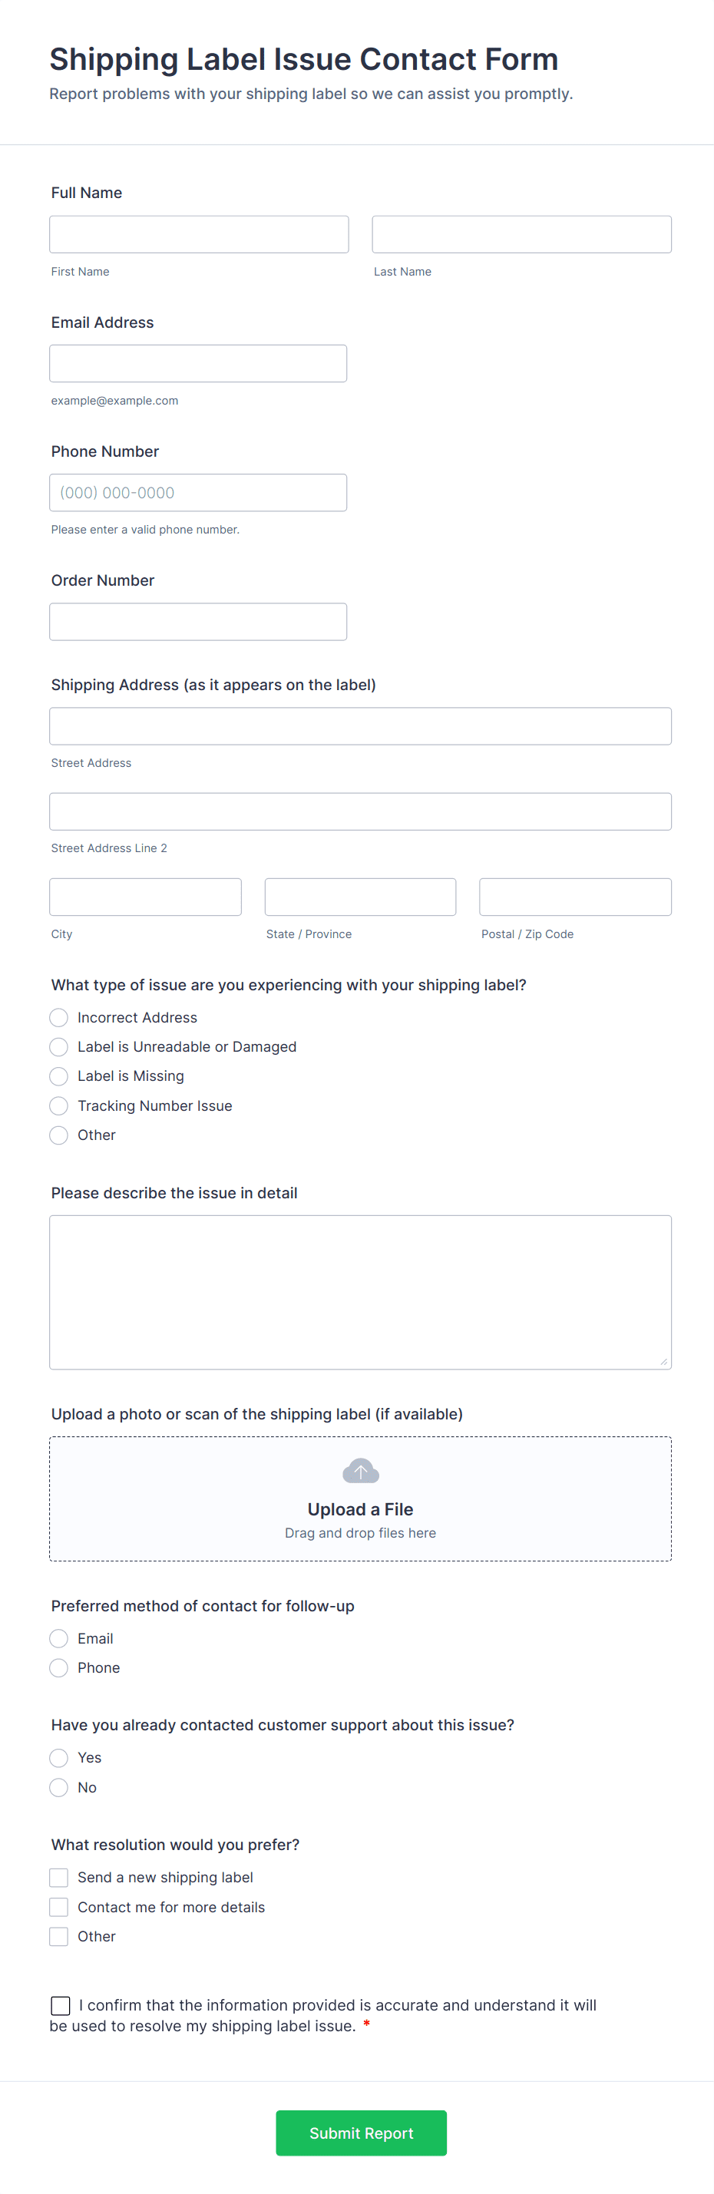Select the Incorrect Address issue option
The image size is (714, 2194).
click(x=58, y=1017)
